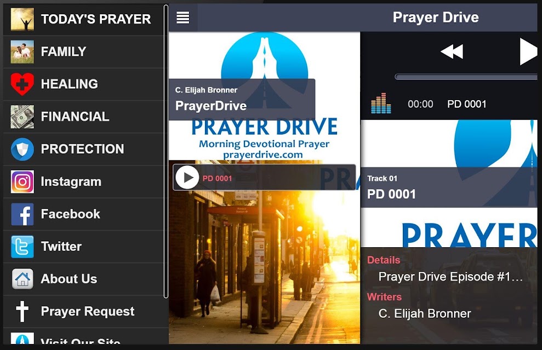Open FAMILY menu item
Screen dimensions: 542x350
click(x=83, y=52)
